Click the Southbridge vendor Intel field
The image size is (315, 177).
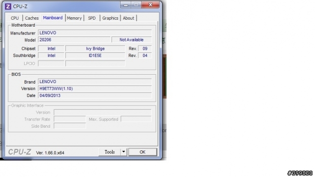pyautogui.click(x=51, y=56)
